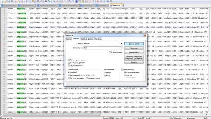Click 'Dos\Windows' in the status bar
The height and width of the screenshot is (119, 211).
click(176, 118)
